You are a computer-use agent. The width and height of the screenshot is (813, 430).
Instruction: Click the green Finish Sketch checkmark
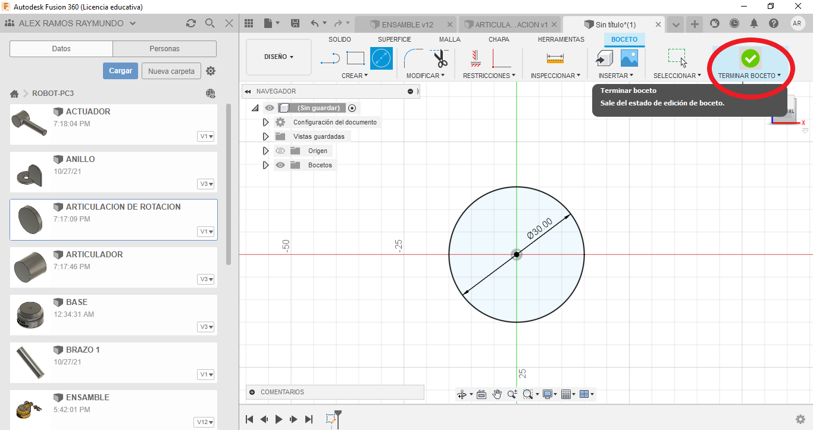point(750,58)
